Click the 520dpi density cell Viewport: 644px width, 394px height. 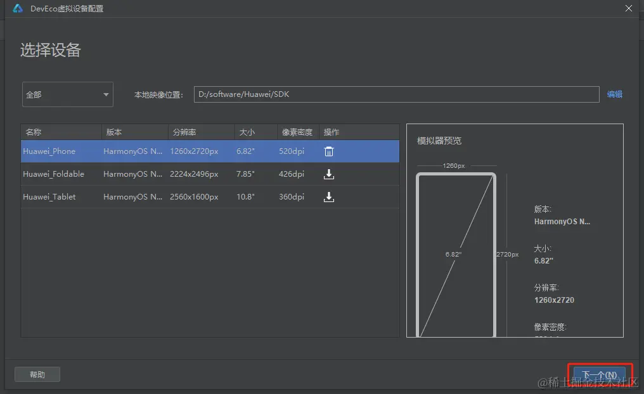292,151
